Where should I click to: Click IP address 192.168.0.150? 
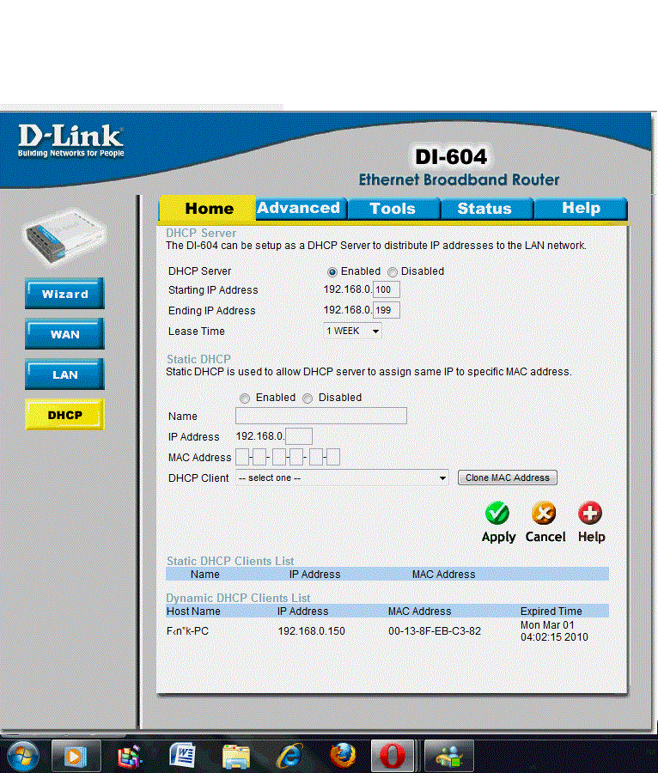(x=311, y=631)
